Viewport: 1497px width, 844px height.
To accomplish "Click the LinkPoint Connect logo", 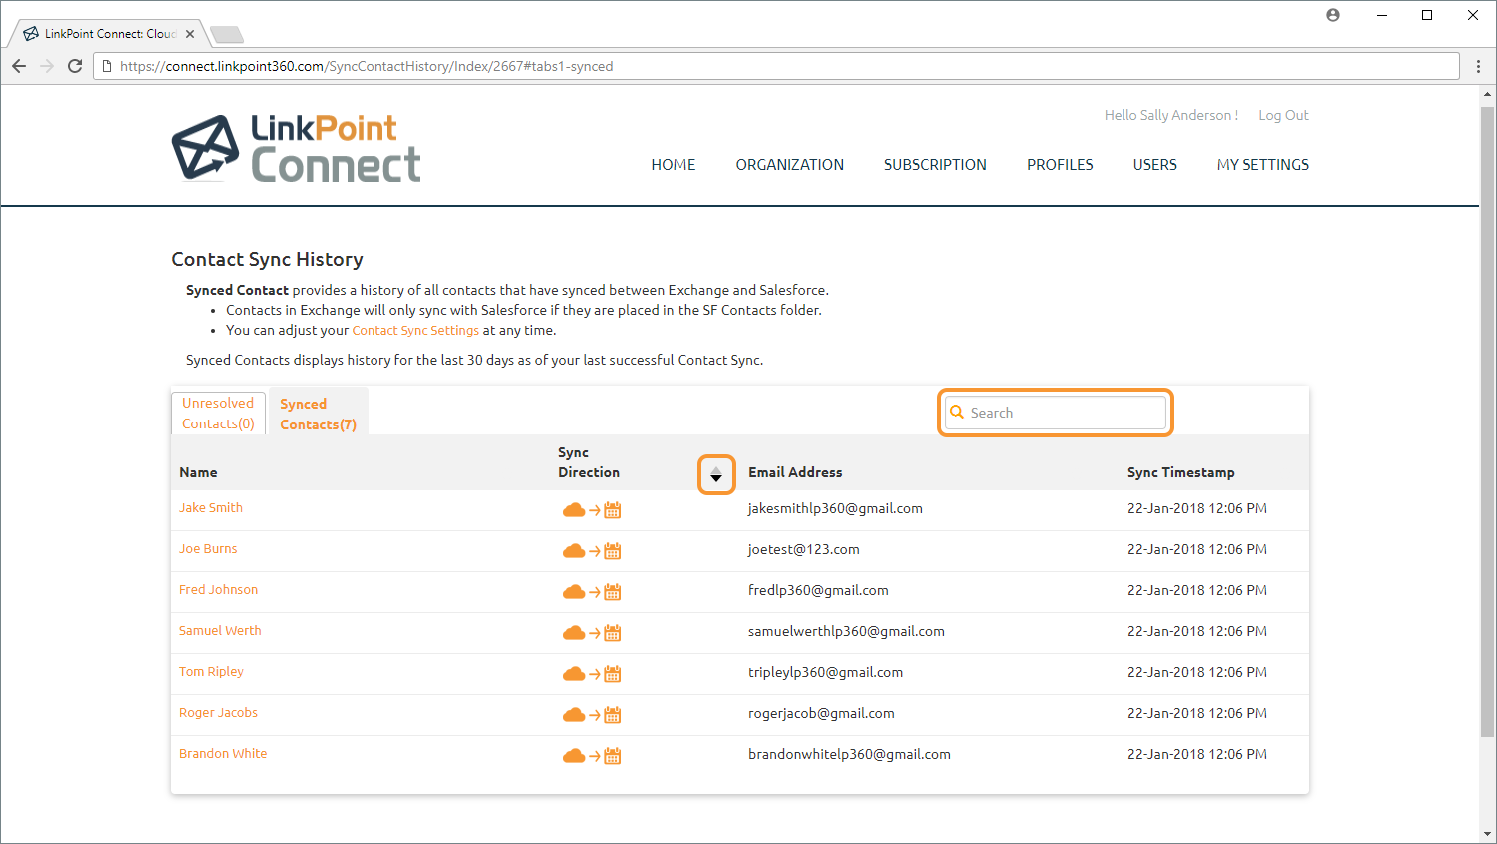I will (x=297, y=148).
